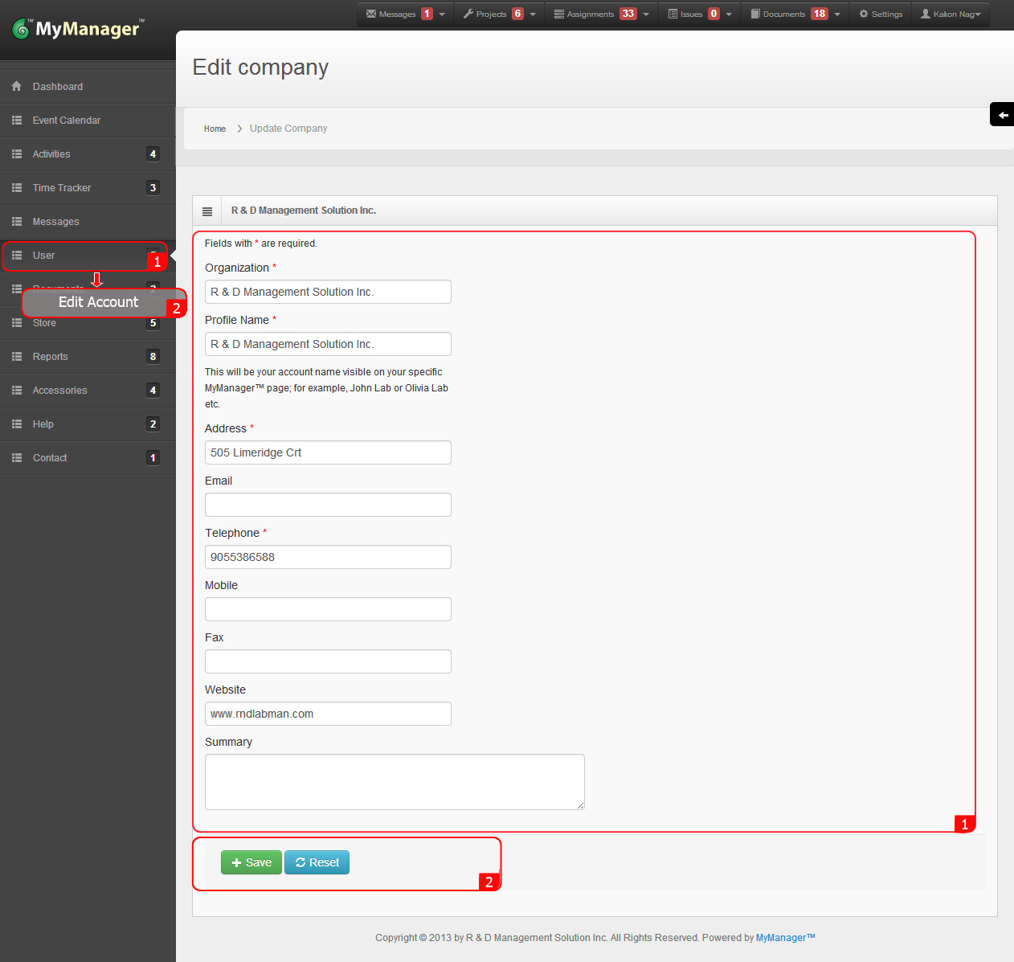Screen dimensions: 1014x962
Task: Navigate to Home in the breadcrumb
Action: click(215, 129)
